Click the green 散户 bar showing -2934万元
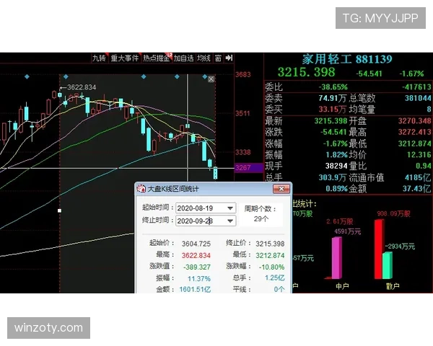 [x=388, y=265]
